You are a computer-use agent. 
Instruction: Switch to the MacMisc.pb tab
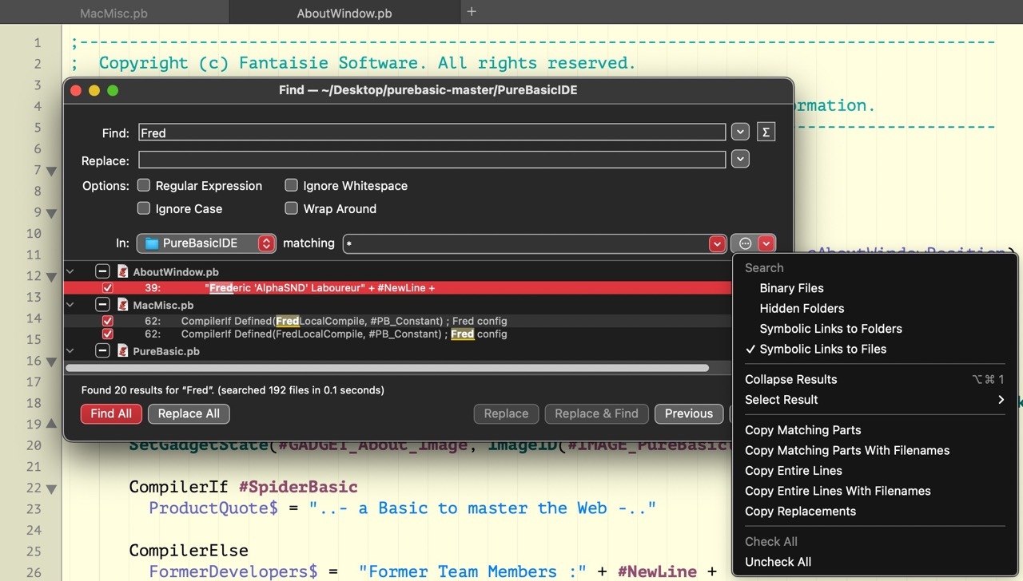(113, 13)
